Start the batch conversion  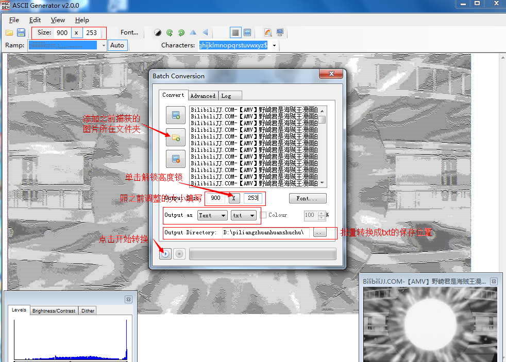[165, 254]
